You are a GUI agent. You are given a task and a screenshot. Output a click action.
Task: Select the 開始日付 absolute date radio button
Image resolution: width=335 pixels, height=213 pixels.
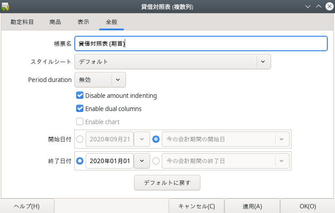pos(80,139)
